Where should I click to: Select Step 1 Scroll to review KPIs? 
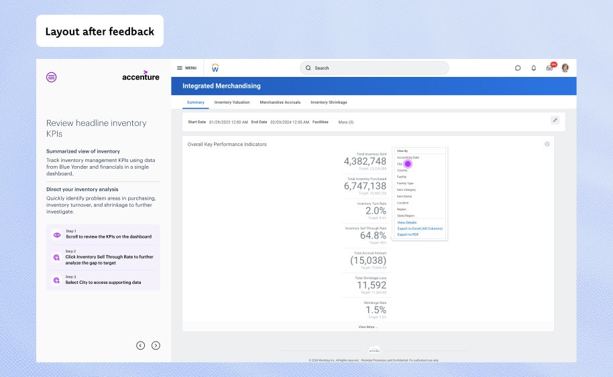pos(103,234)
